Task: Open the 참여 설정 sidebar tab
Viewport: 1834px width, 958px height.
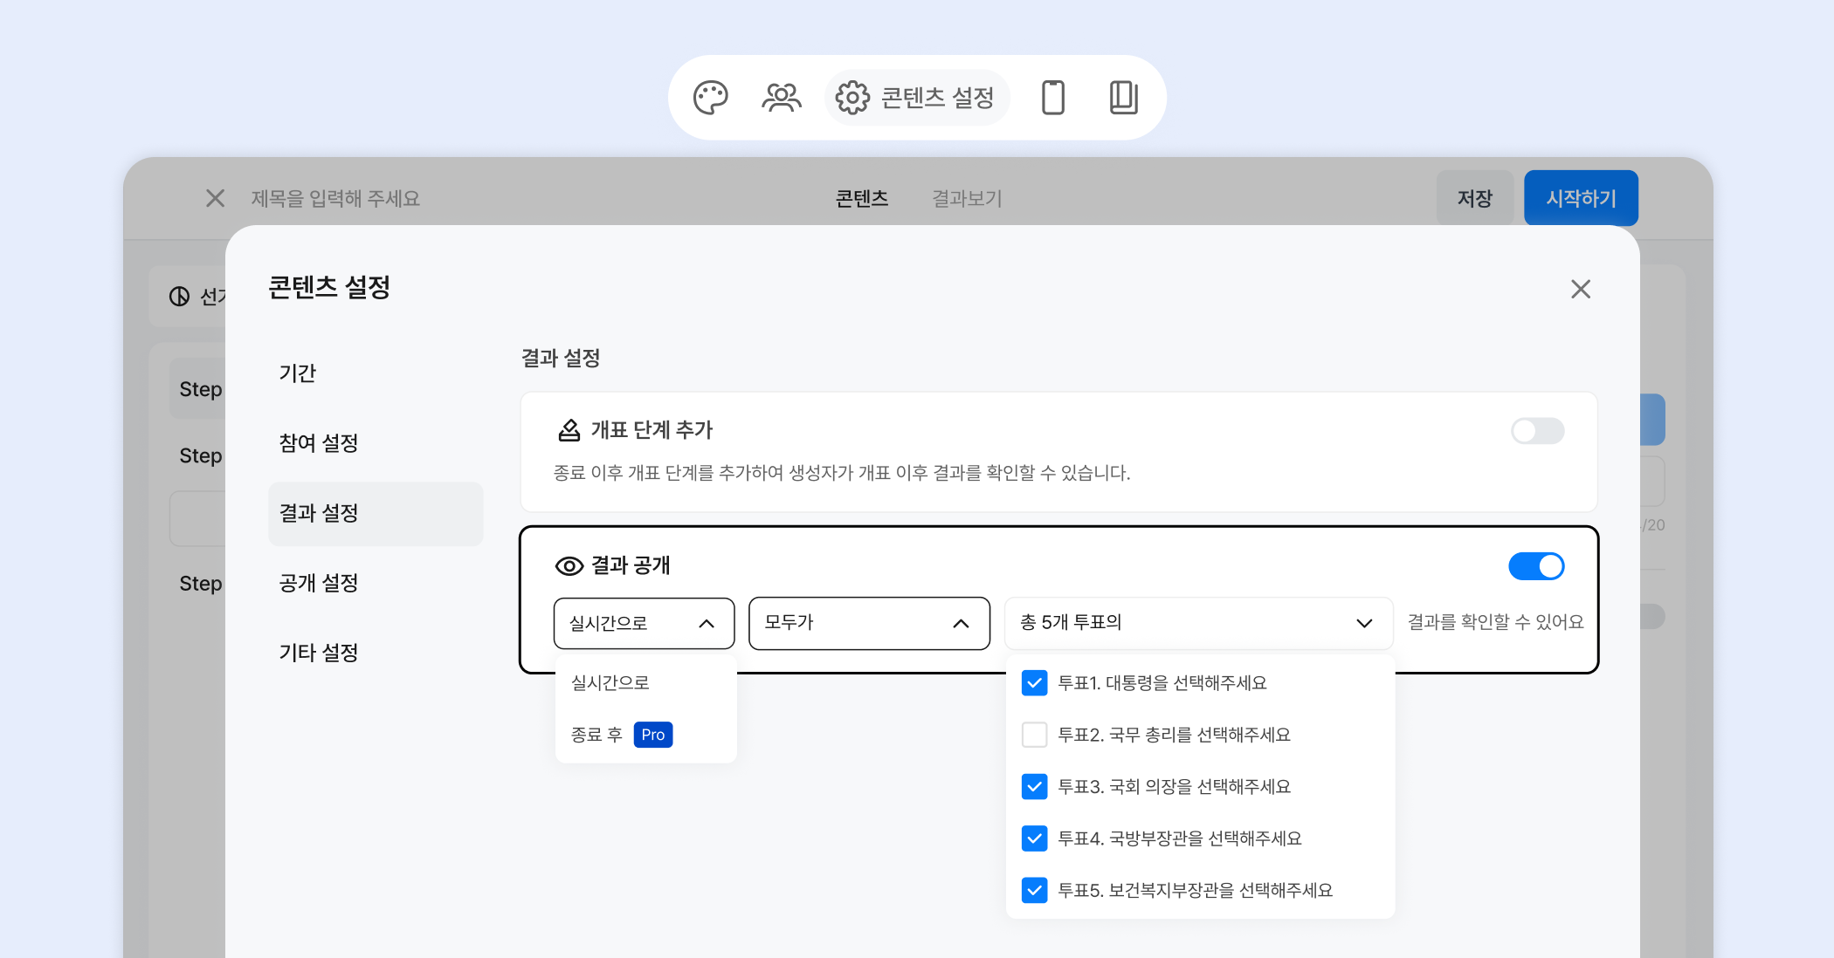Action: pos(319,443)
